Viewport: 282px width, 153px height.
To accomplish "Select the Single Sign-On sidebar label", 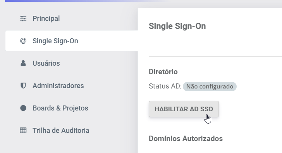I will (x=55, y=41).
